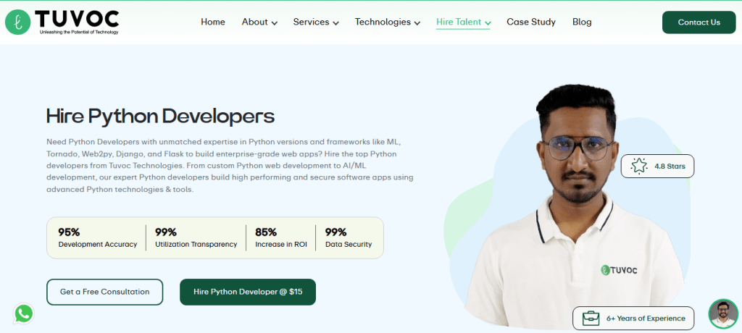Click the 99% Data Security stat
The width and height of the screenshot is (742, 333).
point(349,237)
